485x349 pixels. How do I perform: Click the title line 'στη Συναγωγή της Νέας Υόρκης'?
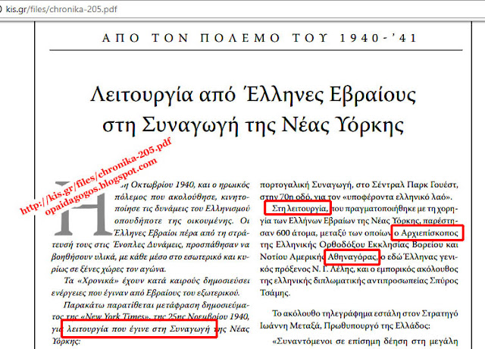coord(253,124)
